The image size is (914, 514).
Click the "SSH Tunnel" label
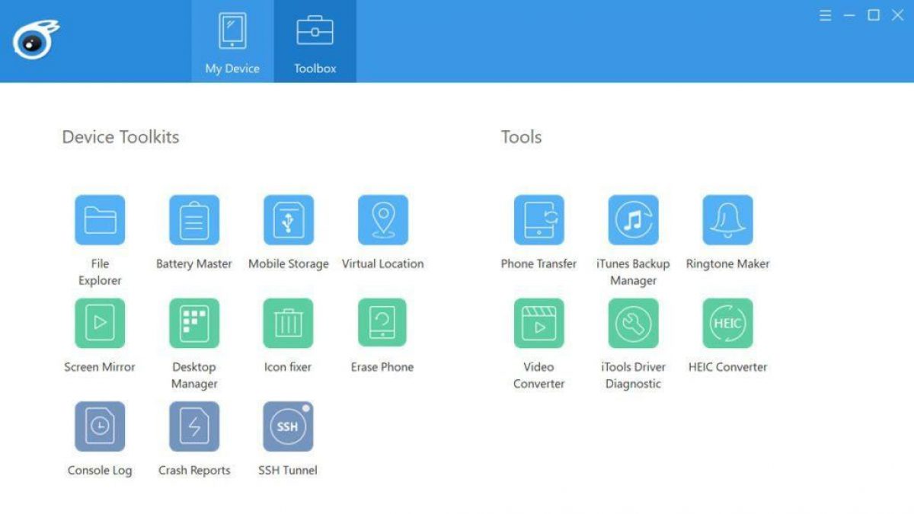288,471
